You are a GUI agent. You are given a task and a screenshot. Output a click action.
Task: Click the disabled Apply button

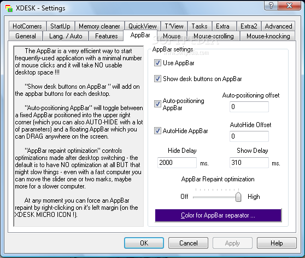(x=232, y=243)
